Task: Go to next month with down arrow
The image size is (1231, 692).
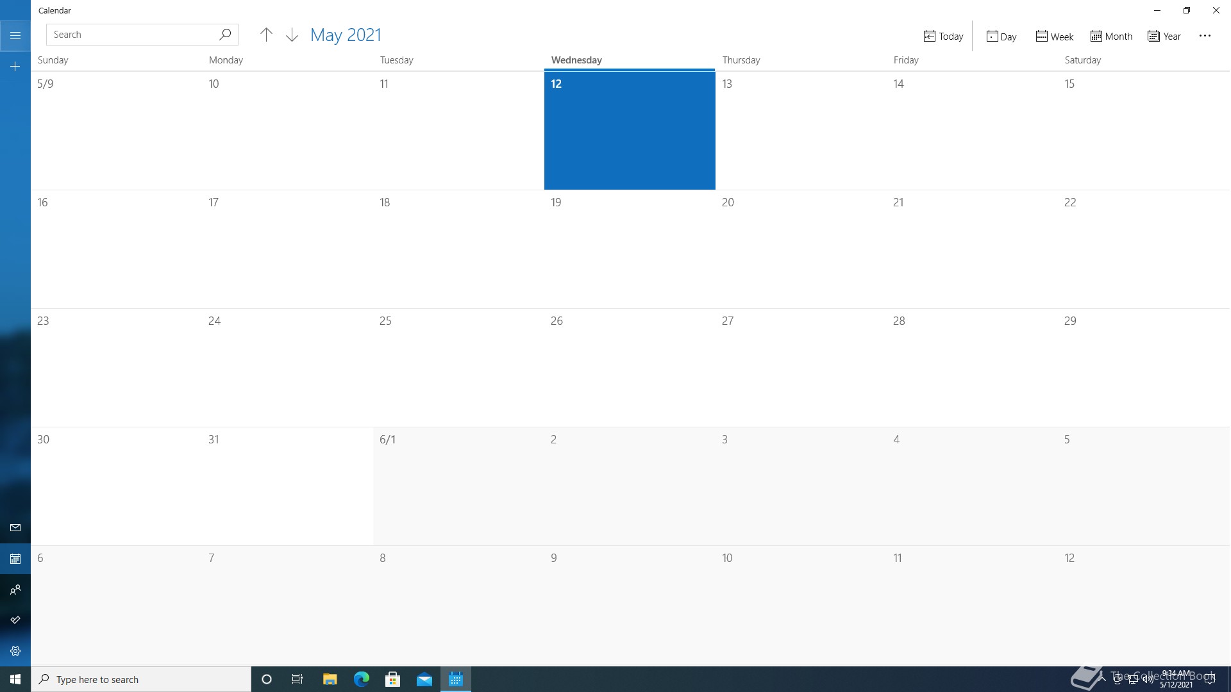Action: point(292,35)
